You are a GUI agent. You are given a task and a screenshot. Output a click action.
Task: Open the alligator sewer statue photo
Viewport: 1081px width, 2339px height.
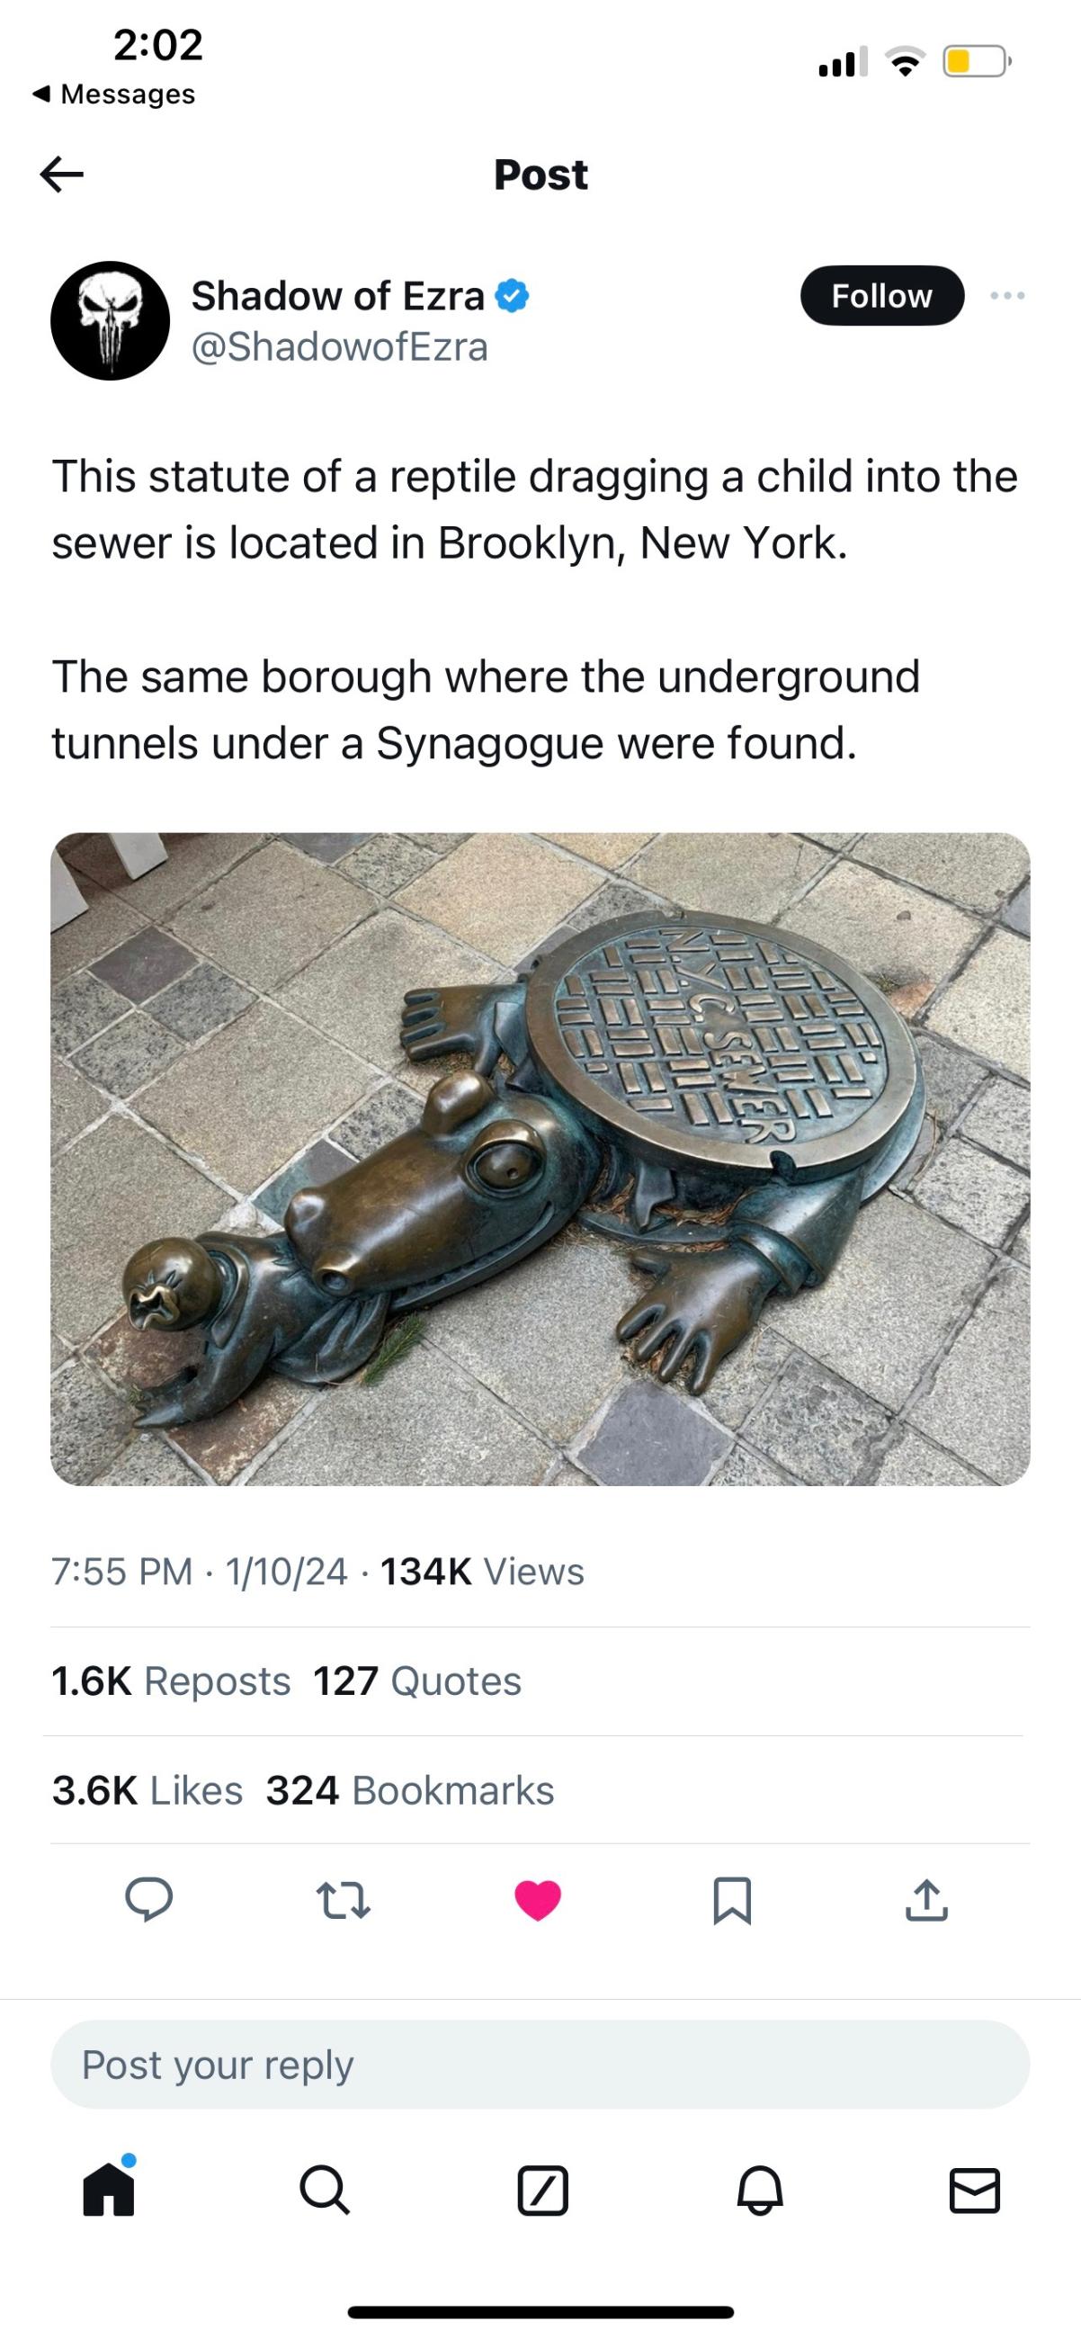coord(540,1159)
